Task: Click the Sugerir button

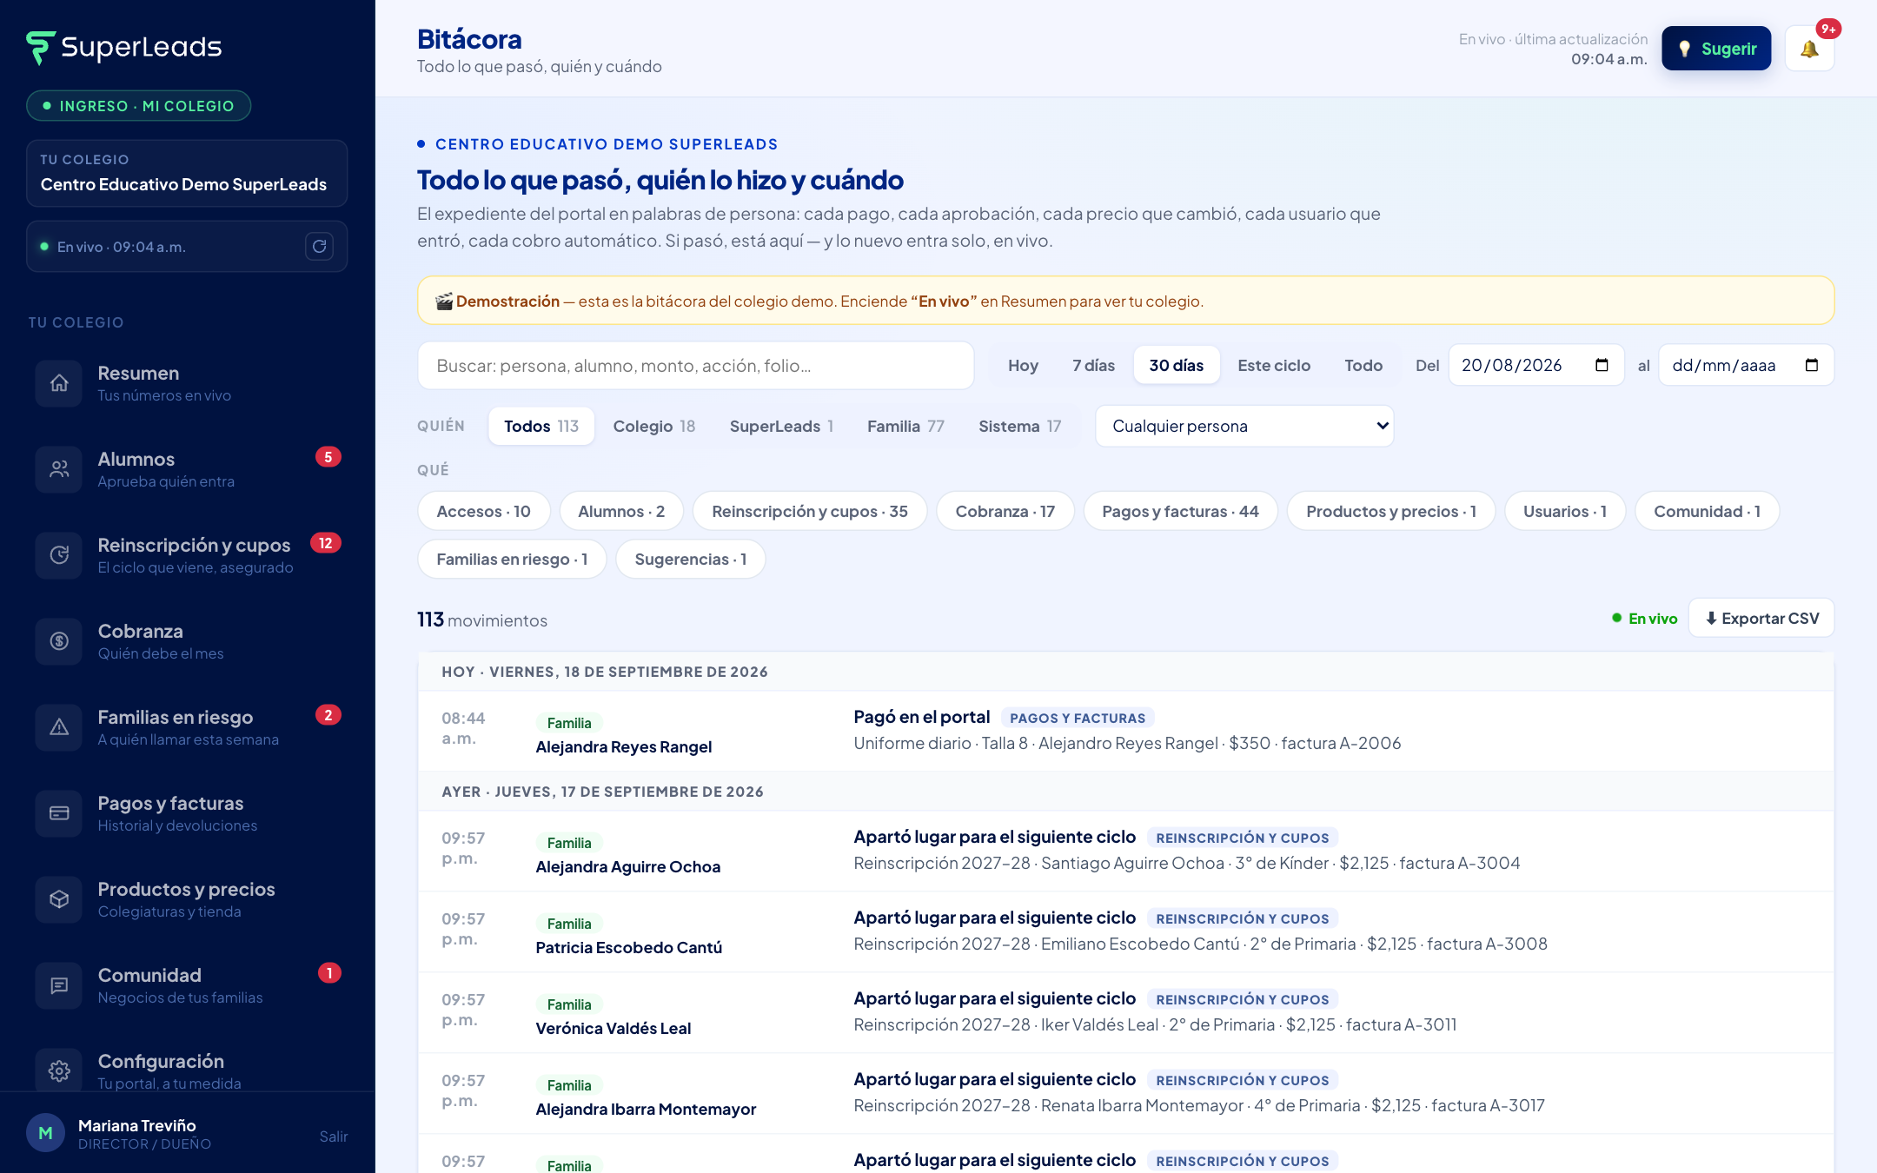Action: [x=1716, y=49]
